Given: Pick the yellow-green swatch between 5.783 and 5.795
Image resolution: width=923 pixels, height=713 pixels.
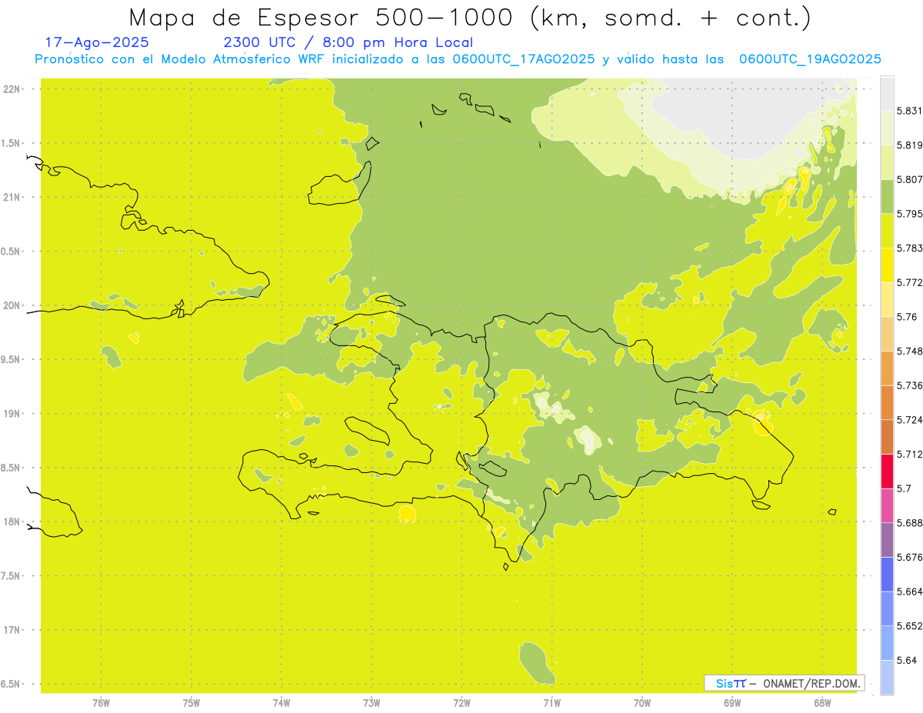Looking at the screenshot, I should point(887,231).
